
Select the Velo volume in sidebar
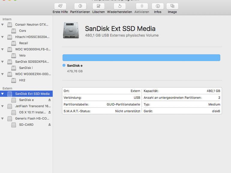click(x=22, y=55)
